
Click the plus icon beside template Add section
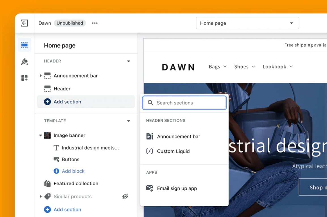47,209
